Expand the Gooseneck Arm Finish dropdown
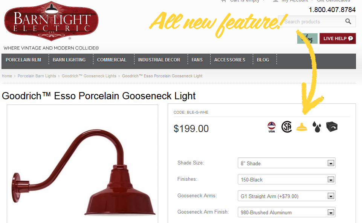 (x=287, y=212)
